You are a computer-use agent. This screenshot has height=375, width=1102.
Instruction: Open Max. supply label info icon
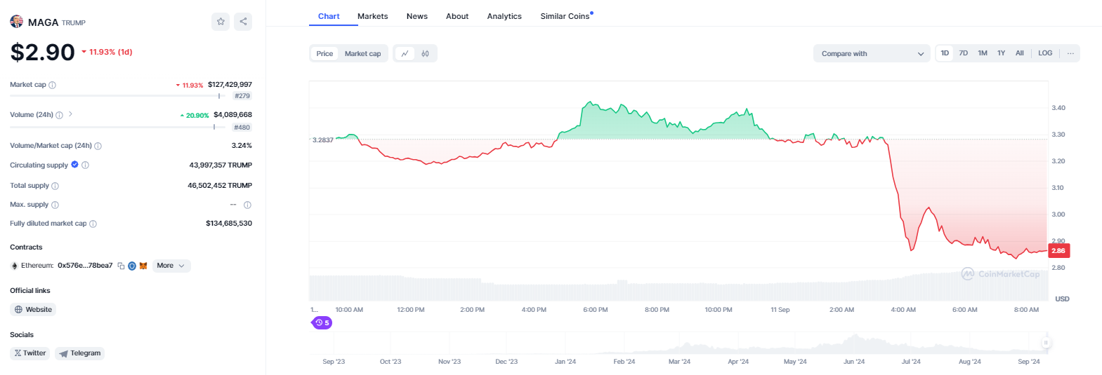pos(55,205)
